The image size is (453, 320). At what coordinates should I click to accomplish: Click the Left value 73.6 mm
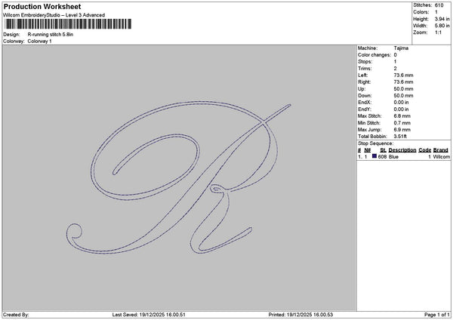(403, 75)
